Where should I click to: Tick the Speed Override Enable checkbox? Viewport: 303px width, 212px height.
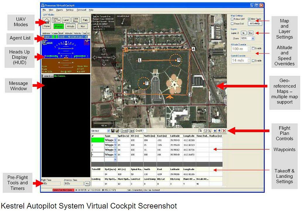(253, 60)
